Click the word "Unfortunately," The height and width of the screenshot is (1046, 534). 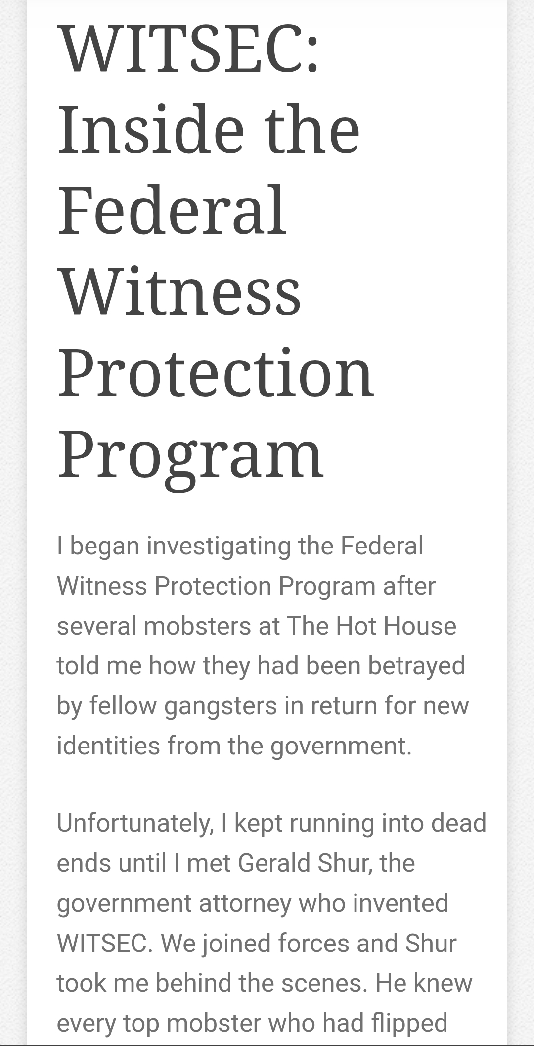135,823
